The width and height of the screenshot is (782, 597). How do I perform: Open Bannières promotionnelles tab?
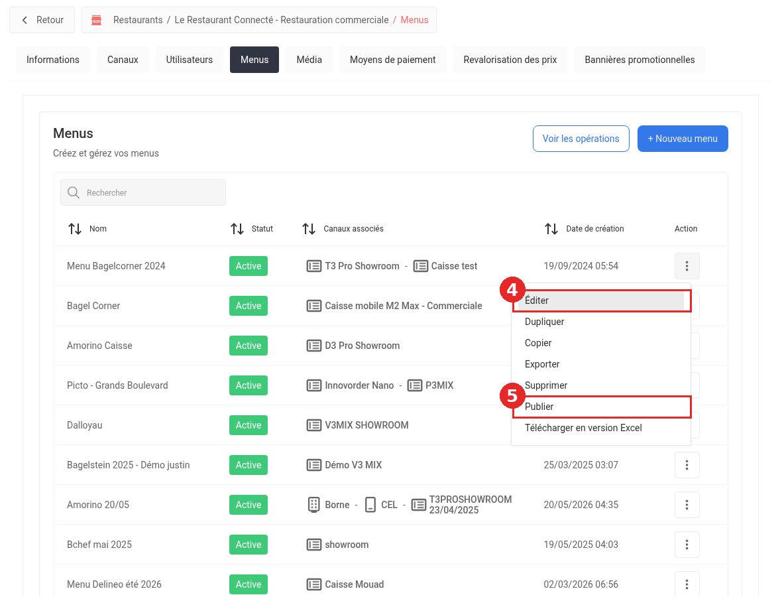[640, 60]
